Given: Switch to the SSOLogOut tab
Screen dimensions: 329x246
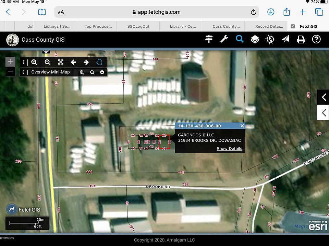Looking at the screenshot, I should coord(138,26).
